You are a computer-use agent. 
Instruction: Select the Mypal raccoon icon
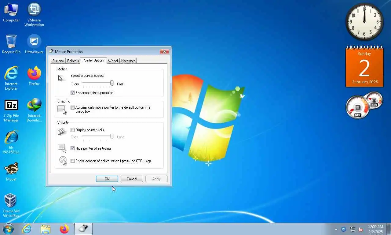pos(11,171)
